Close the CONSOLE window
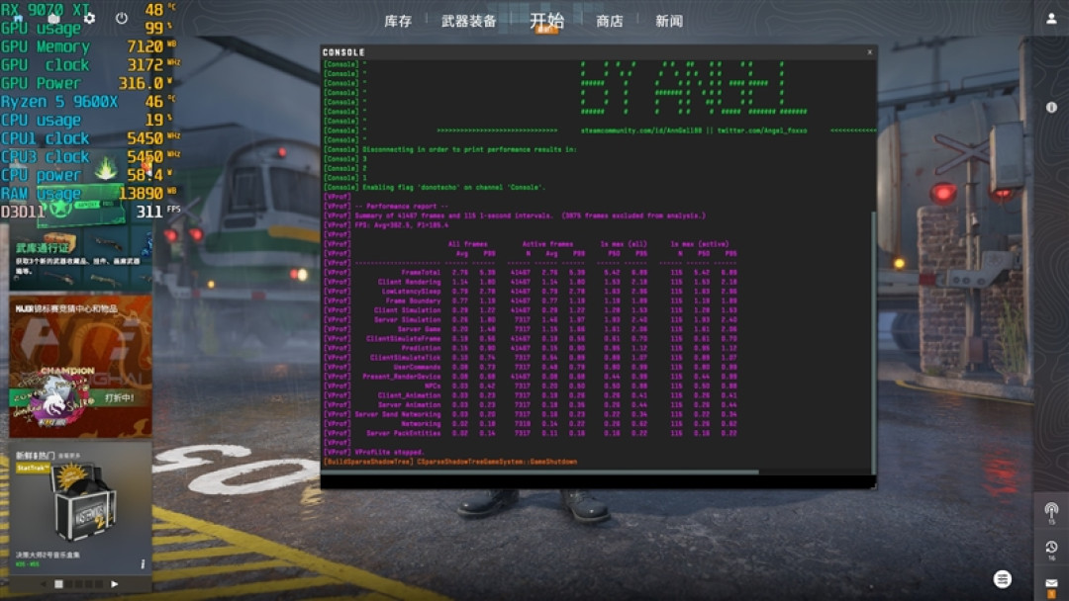Screen dimensions: 1069x601 point(869,52)
